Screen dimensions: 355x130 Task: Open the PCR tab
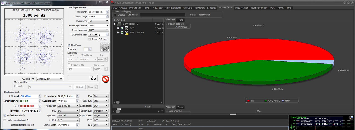pos(273,8)
